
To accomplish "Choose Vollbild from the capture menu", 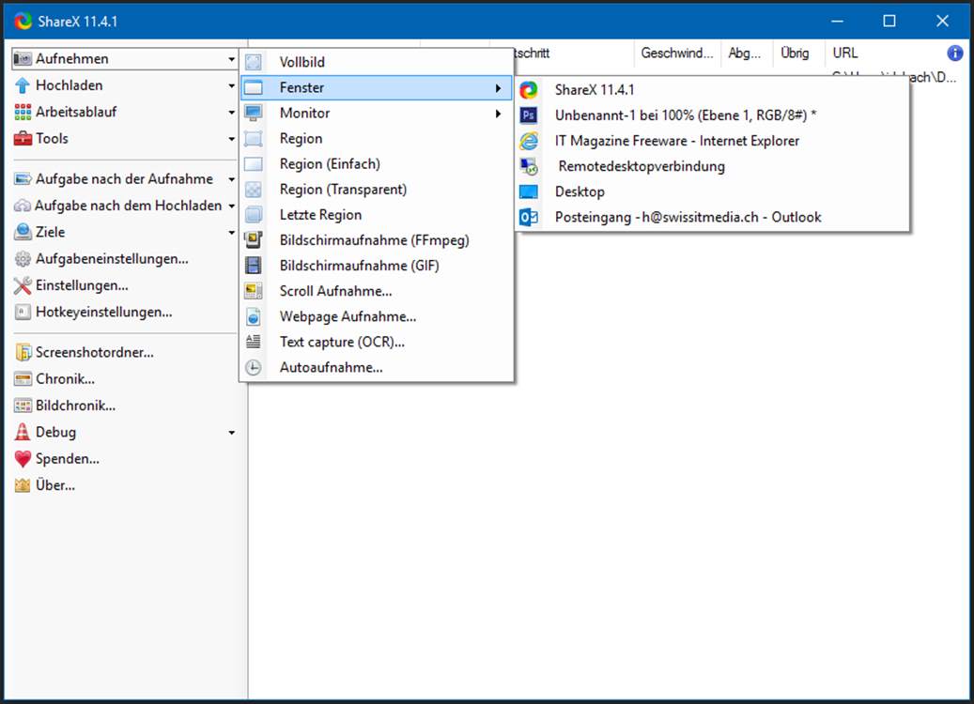I will pyautogui.click(x=377, y=62).
